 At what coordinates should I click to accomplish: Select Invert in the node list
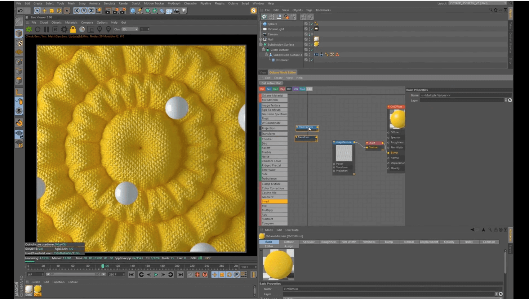(274, 202)
